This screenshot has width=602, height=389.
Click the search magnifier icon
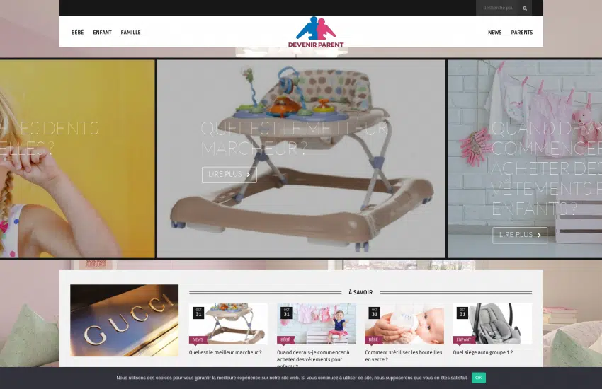coord(525,8)
